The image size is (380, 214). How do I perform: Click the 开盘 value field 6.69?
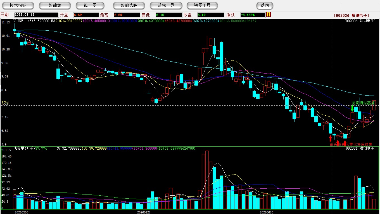[x=86, y=15]
